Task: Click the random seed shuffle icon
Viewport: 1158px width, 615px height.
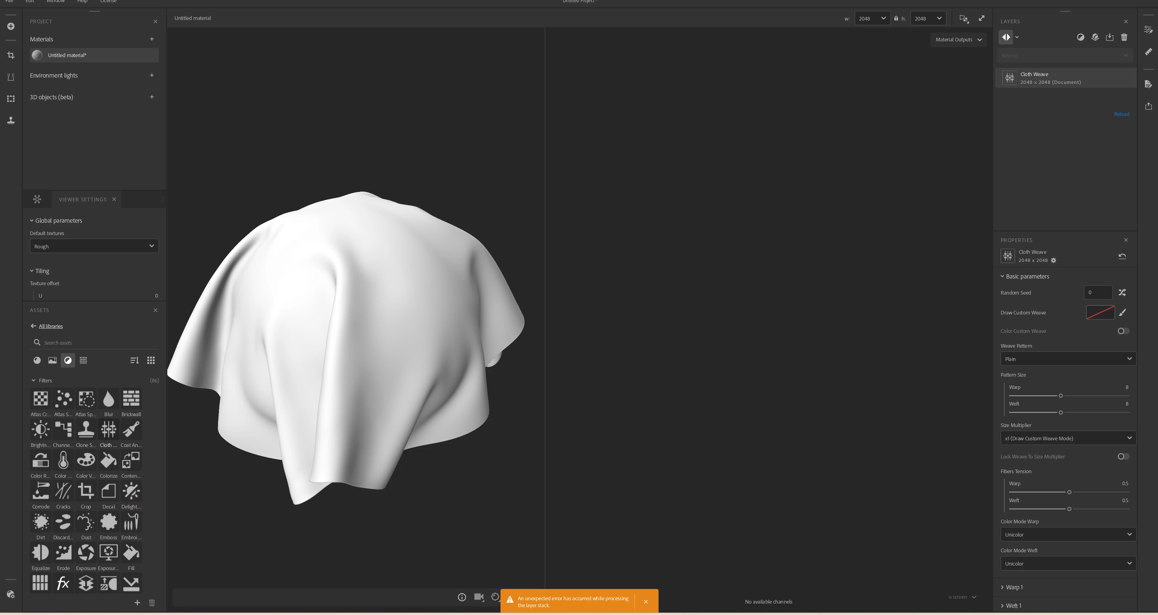Action: point(1122,292)
